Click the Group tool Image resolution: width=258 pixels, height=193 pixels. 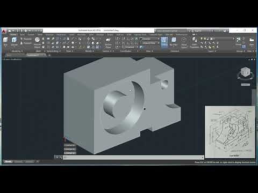point(238,41)
